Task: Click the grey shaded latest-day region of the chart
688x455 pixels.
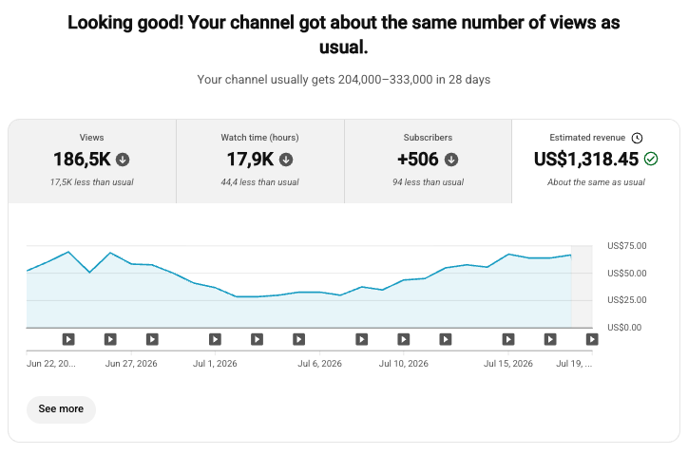Action: (582, 287)
